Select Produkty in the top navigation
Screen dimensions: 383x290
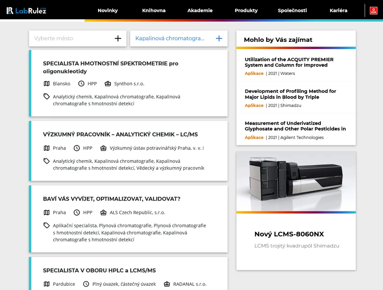pyautogui.click(x=246, y=10)
